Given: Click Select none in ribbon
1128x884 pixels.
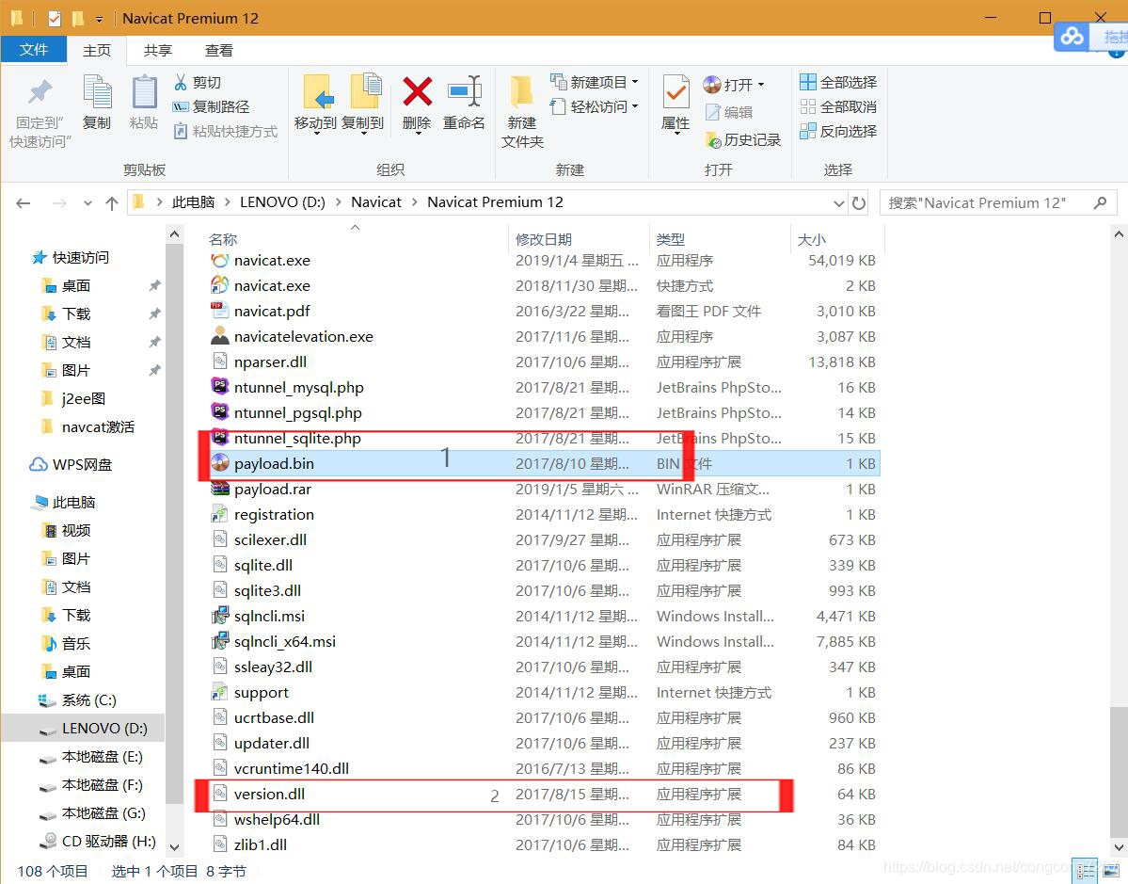Looking at the screenshot, I should click(x=839, y=106).
